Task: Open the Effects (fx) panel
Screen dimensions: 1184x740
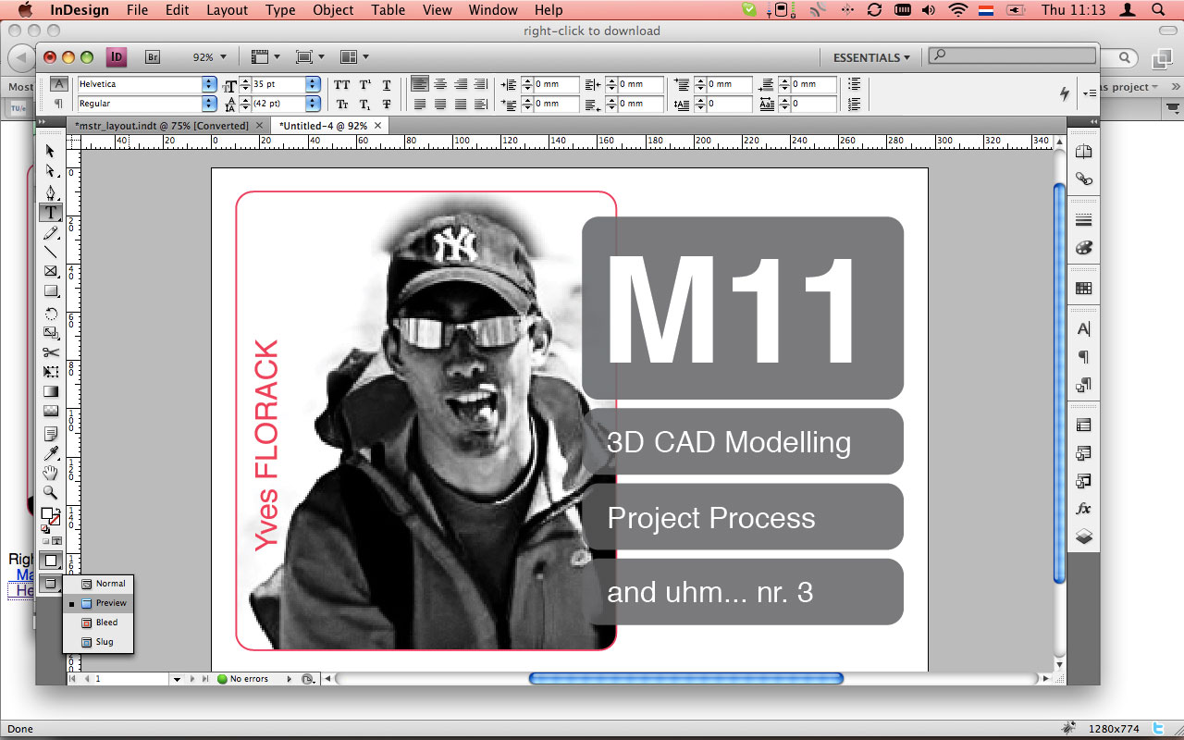Action: click(1083, 509)
